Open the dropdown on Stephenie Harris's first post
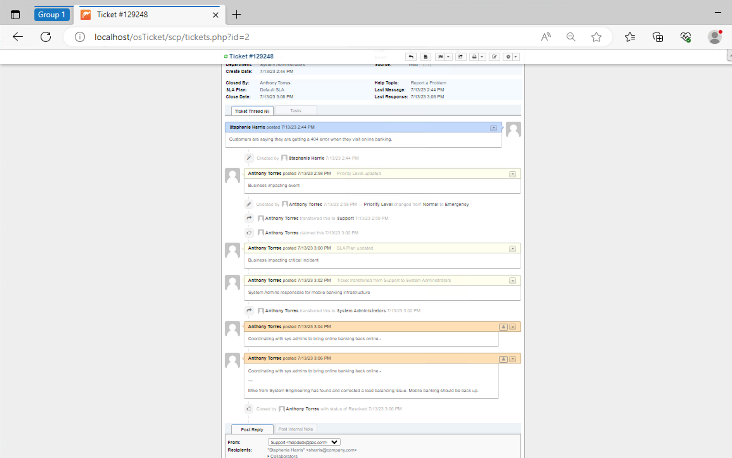 [493, 128]
